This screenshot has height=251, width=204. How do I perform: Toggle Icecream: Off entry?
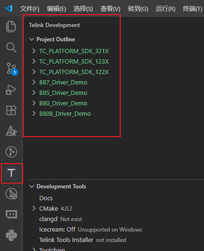click(57, 229)
